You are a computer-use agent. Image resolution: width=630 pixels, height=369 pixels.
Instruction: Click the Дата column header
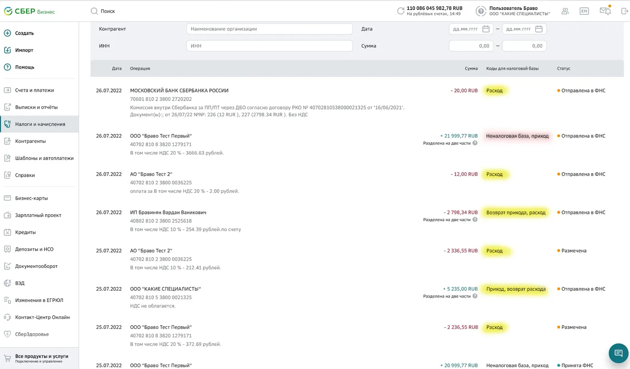click(x=117, y=68)
